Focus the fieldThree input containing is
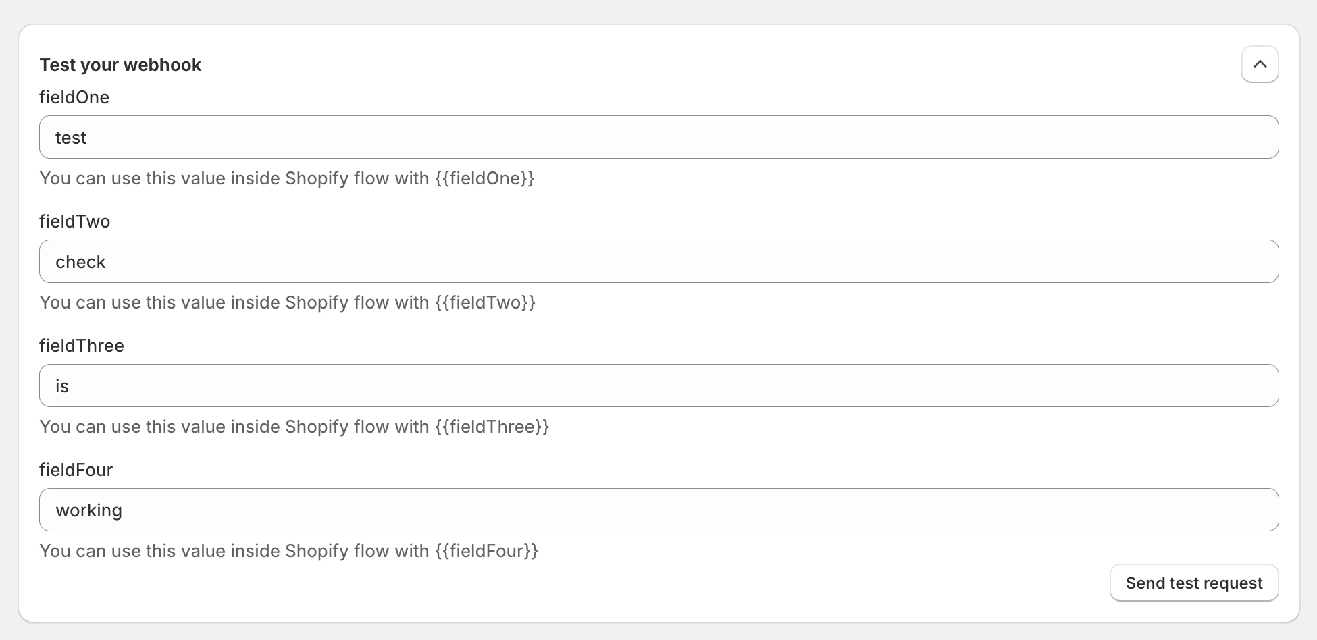The width and height of the screenshot is (1317, 640). (658, 385)
